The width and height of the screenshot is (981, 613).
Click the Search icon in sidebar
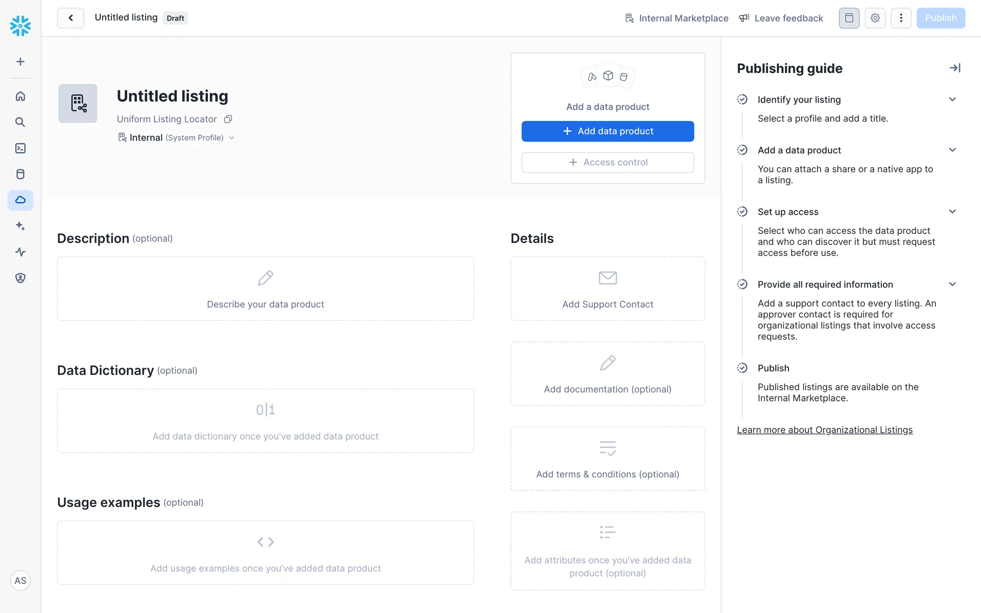[x=20, y=122]
